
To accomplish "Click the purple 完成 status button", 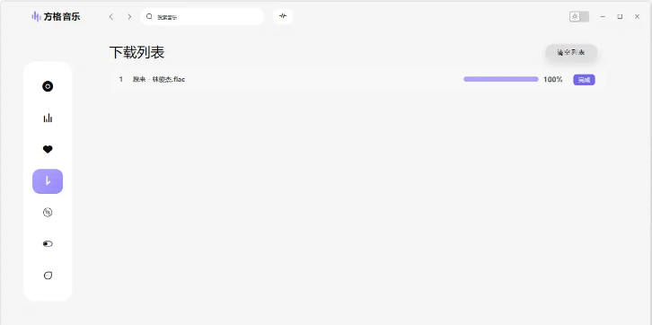I will 585,80.
